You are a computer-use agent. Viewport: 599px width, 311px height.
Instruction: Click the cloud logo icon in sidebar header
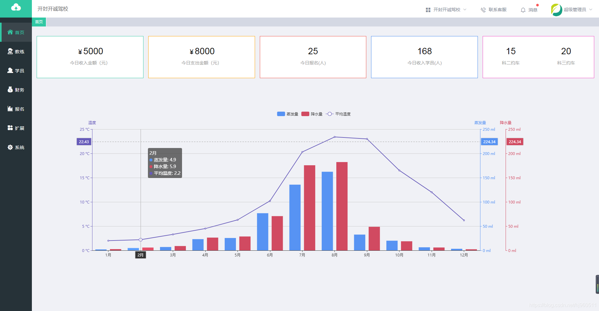click(x=16, y=7)
